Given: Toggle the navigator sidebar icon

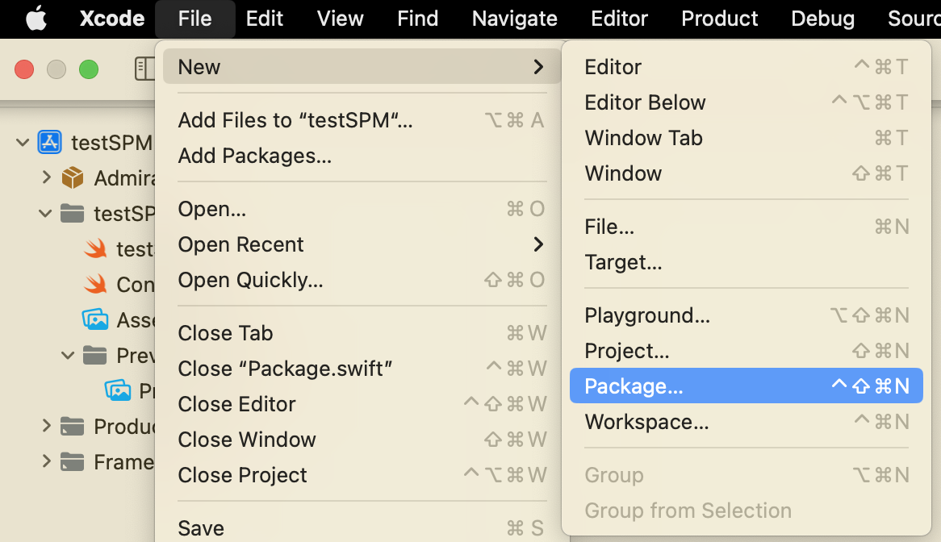Looking at the screenshot, I should tap(144, 69).
